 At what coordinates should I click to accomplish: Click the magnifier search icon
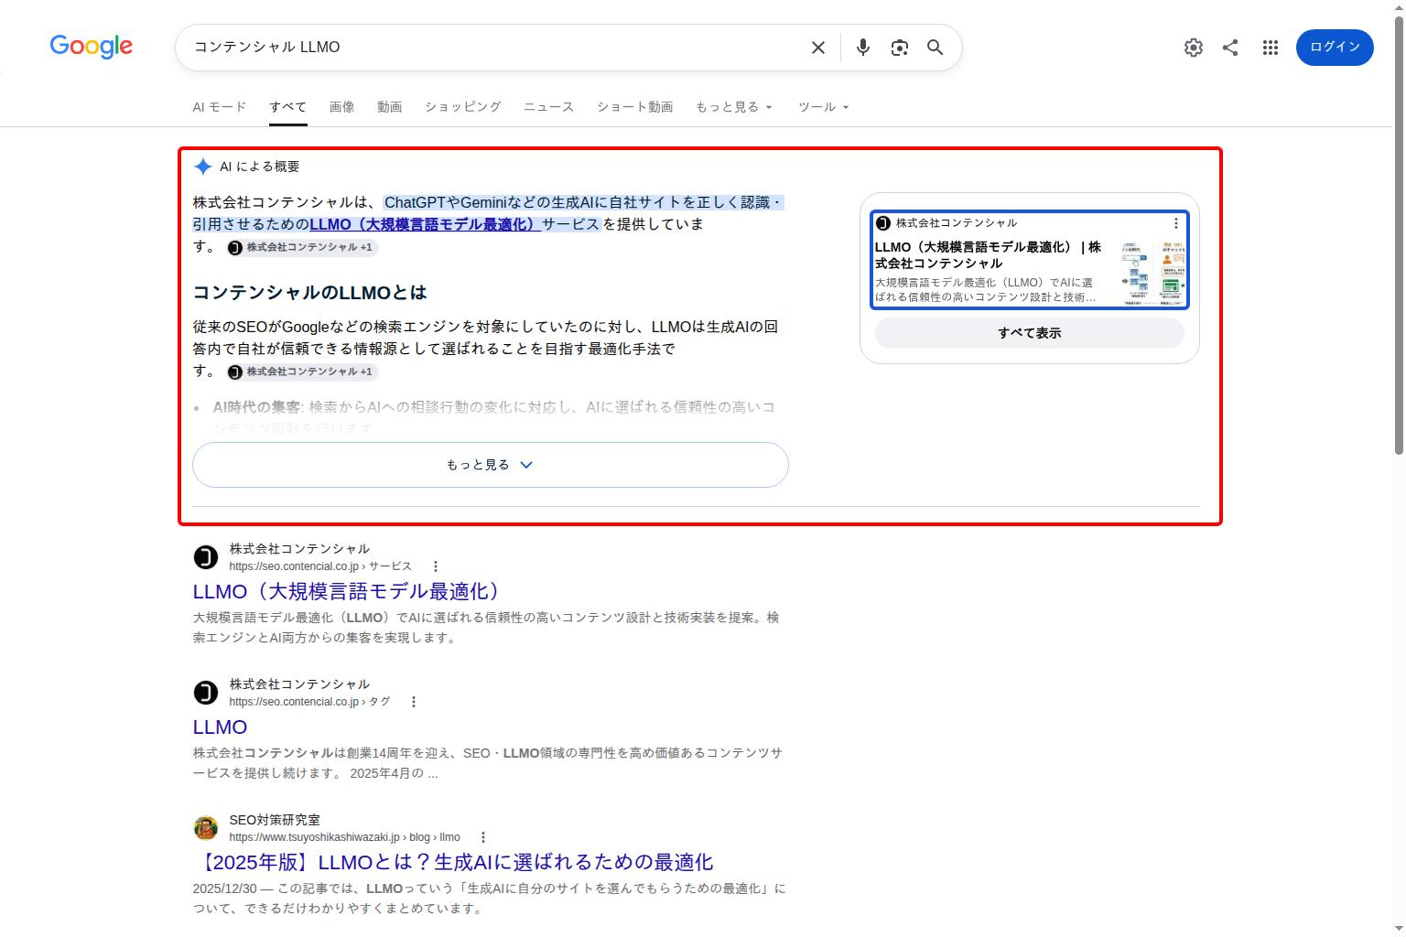935,48
